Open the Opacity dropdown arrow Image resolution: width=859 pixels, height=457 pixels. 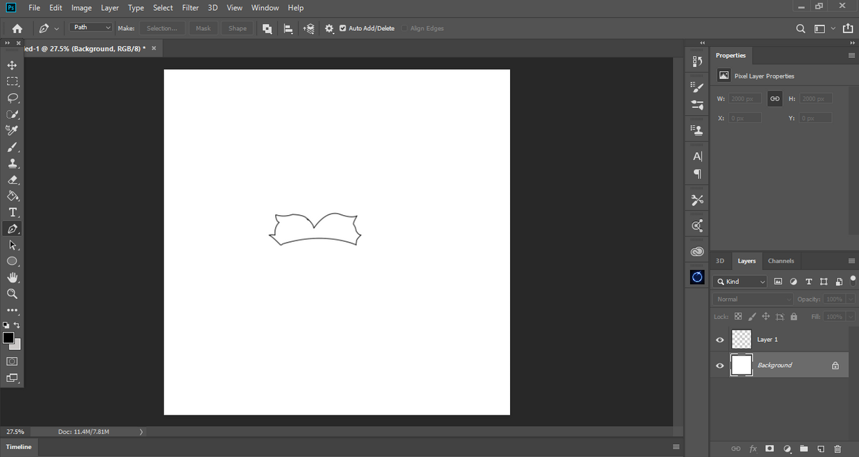pyautogui.click(x=850, y=299)
